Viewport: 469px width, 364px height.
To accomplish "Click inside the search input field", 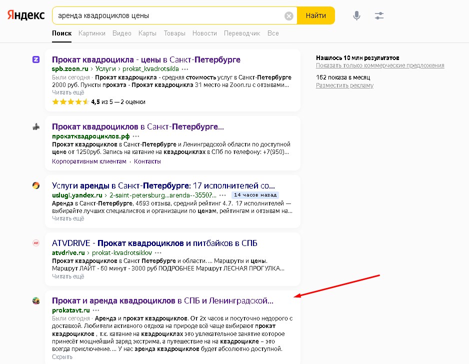I will (x=170, y=15).
